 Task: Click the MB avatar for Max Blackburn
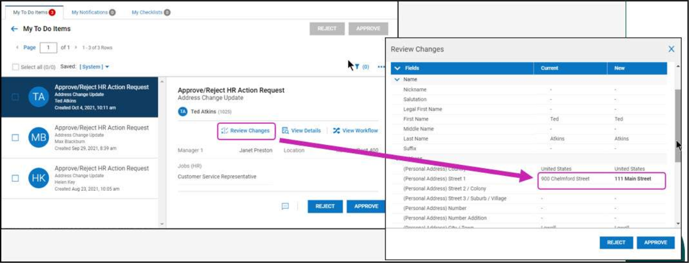tap(38, 138)
